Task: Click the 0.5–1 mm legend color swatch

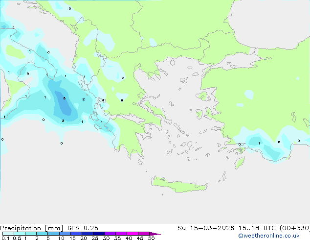Action: (20, 234)
